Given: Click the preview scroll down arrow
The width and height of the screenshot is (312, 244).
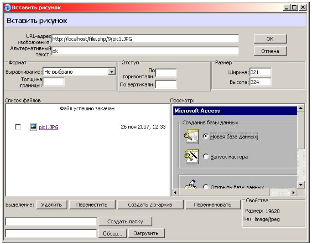Looking at the screenshot, I should click(301, 185).
